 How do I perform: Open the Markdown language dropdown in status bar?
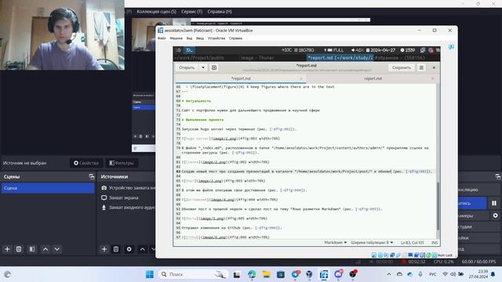coord(335,242)
